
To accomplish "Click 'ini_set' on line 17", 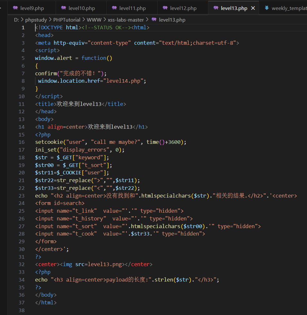I will coord(46,150).
